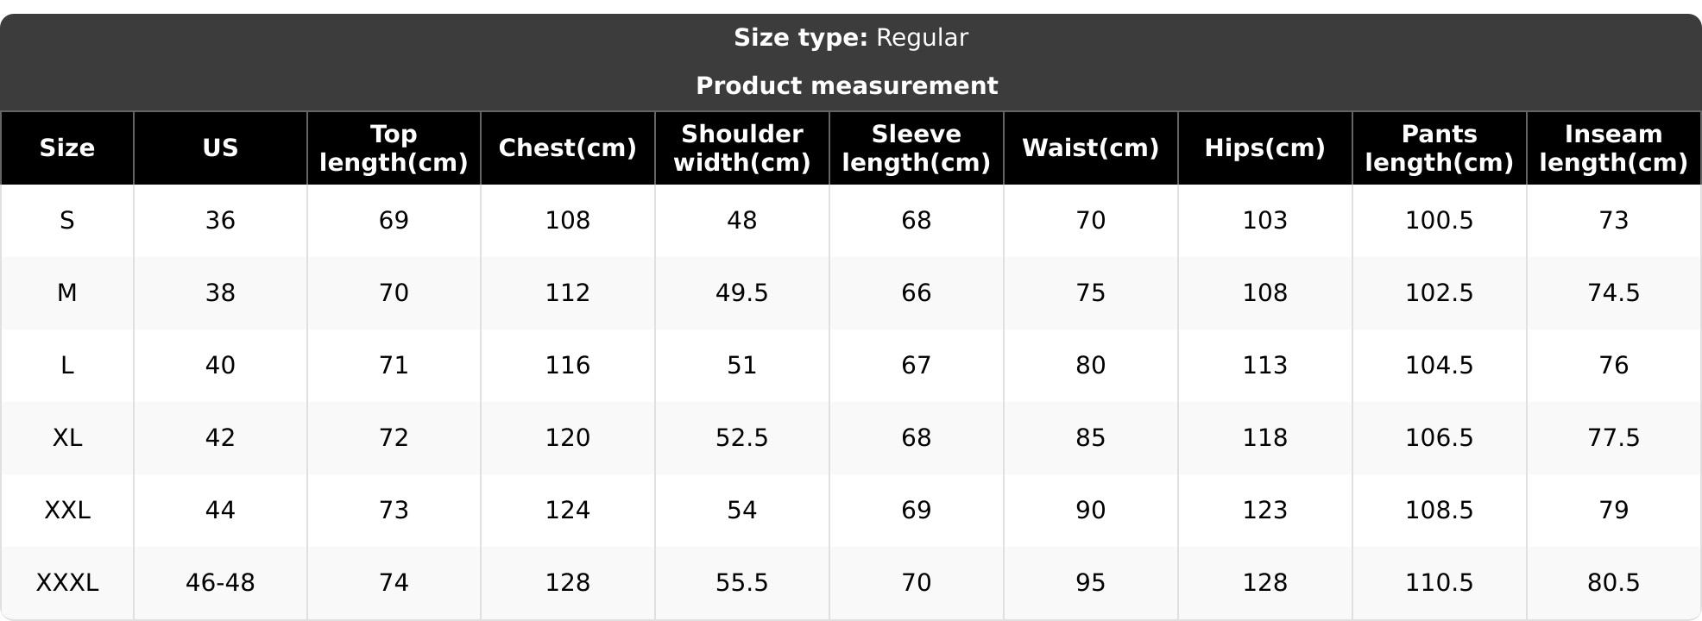
Task: Click the Size column header
Action: (x=67, y=148)
